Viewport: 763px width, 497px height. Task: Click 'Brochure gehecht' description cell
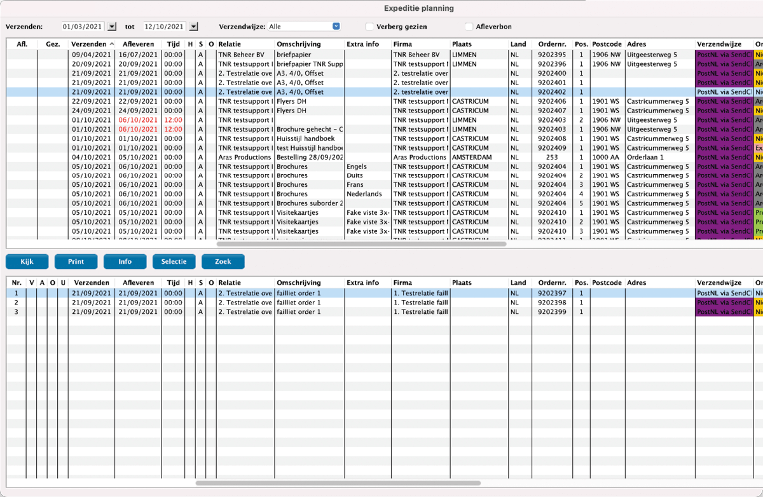(310, 129)
